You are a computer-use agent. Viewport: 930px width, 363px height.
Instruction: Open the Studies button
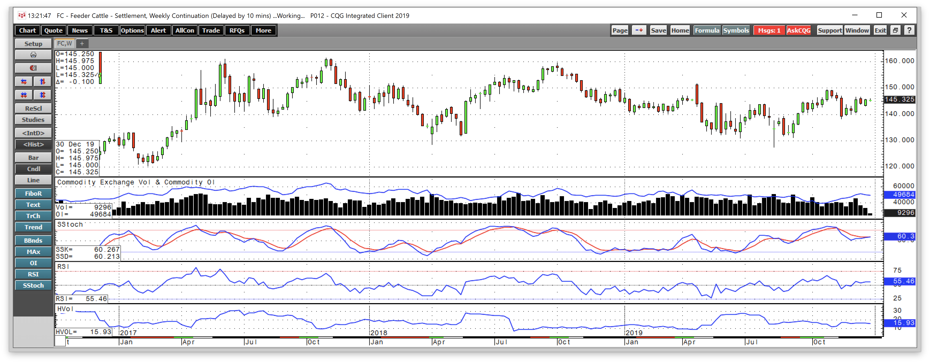coord(33,120)
